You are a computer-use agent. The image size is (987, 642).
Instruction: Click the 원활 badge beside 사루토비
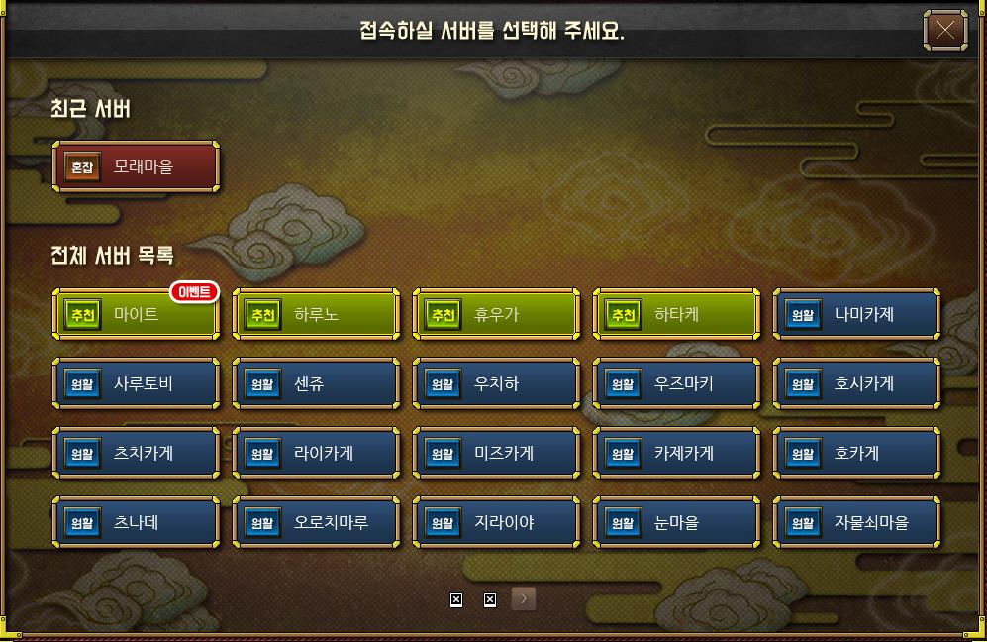(x=82, y=383)
